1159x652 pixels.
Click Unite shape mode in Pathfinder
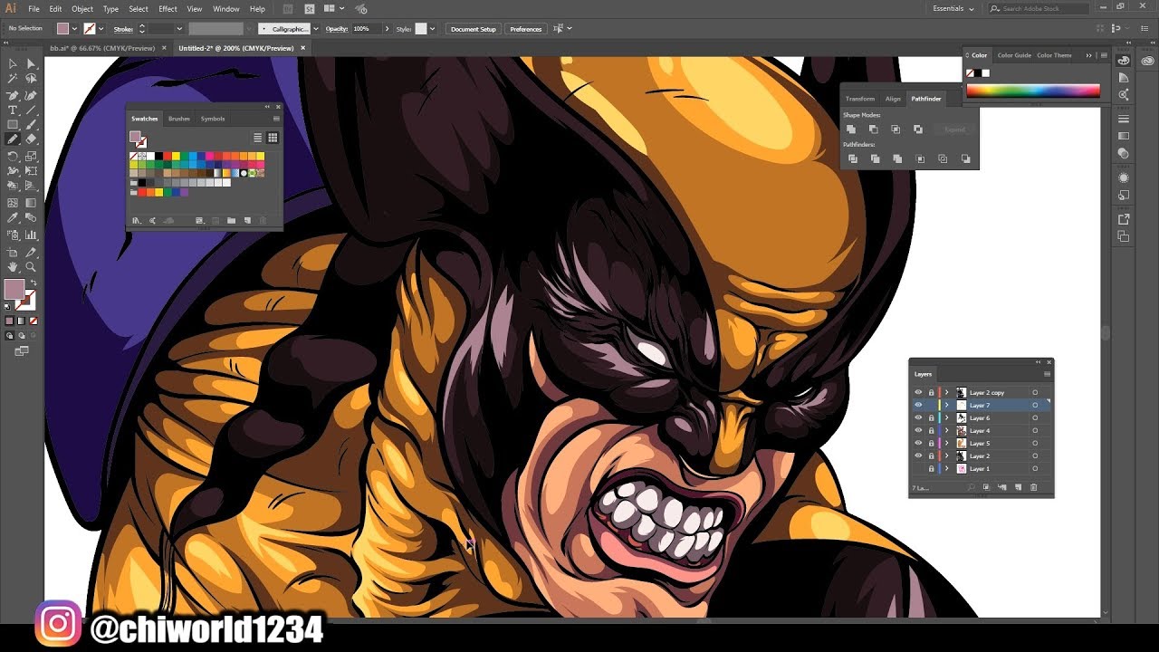[851, 129]
